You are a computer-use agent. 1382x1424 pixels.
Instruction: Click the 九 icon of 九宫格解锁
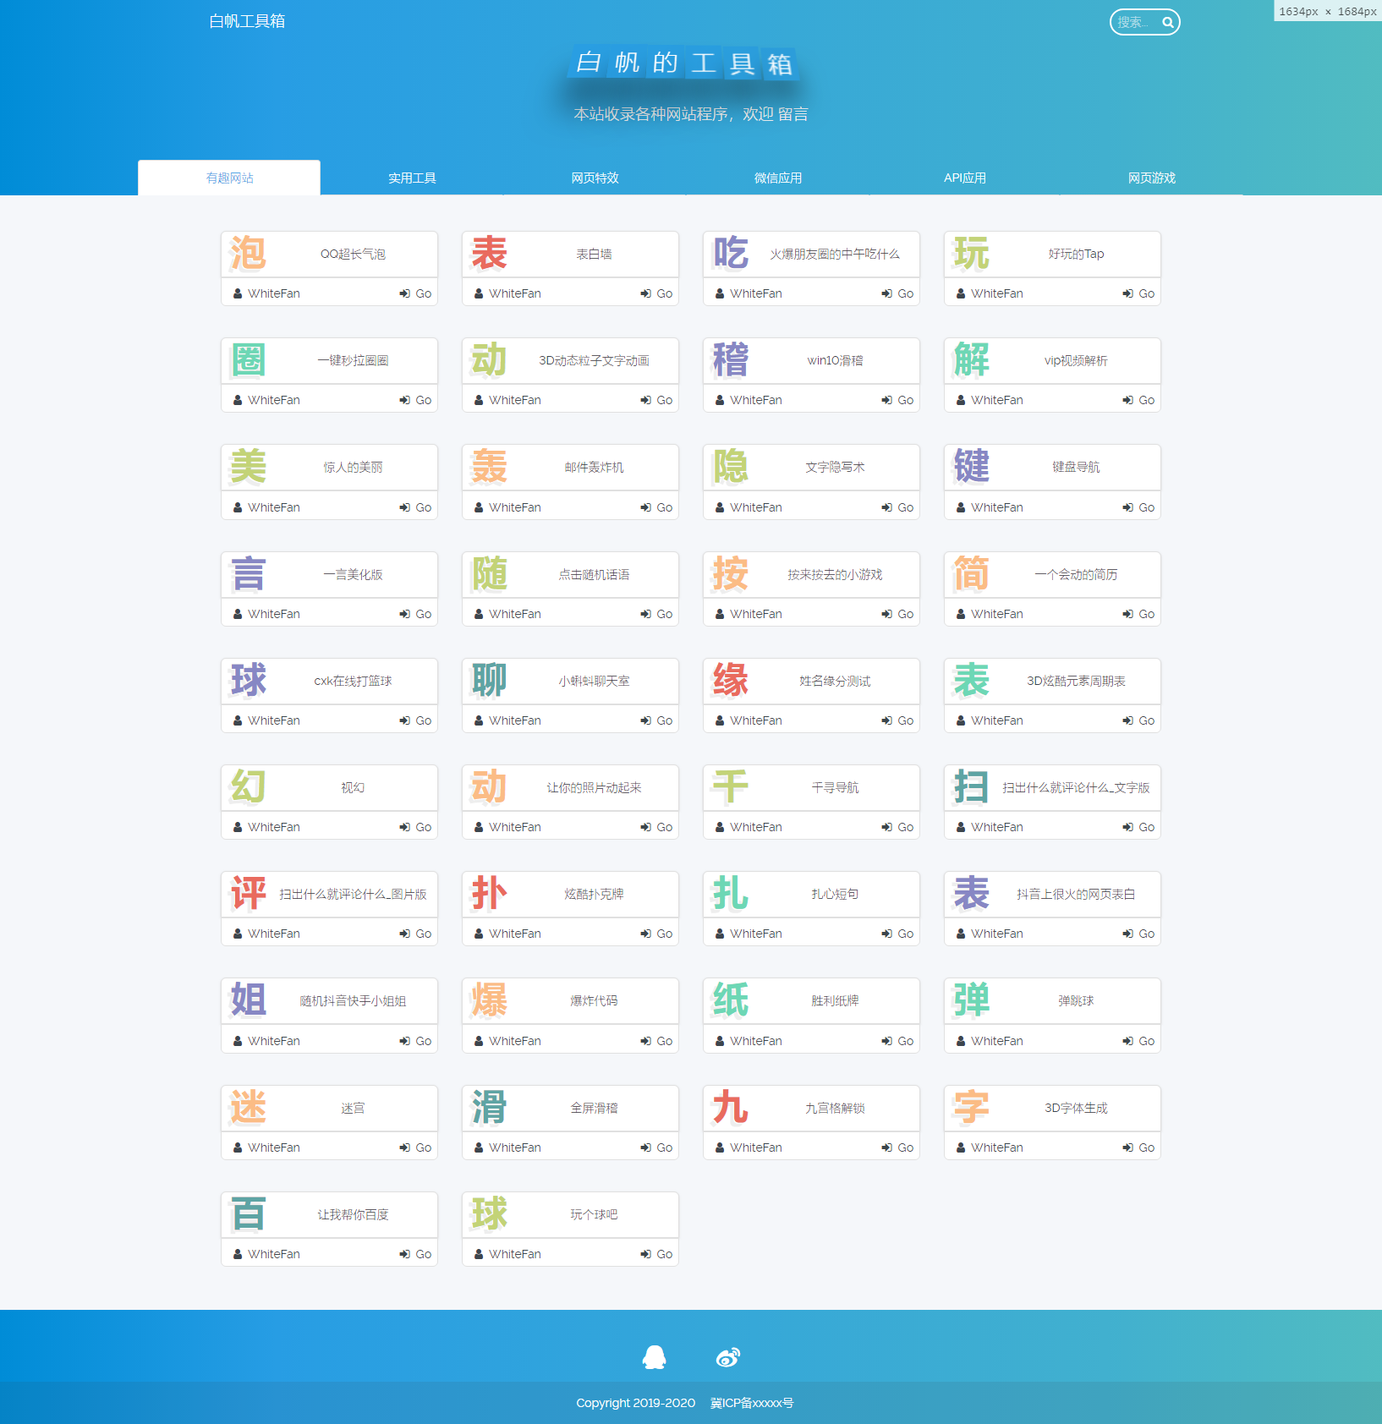click(x=731, y=1108)
